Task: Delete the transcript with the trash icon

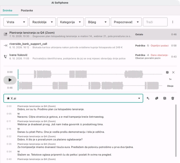Action: coord(173,98)
